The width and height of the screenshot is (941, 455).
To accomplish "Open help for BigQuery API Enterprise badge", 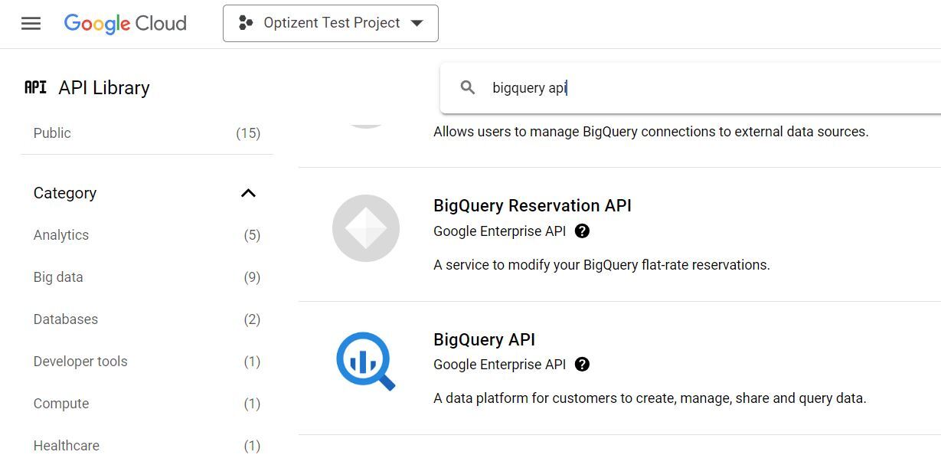I will click(582, 365).
